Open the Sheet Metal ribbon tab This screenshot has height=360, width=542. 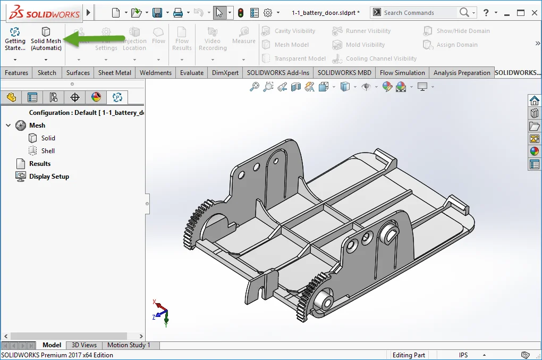click(115, 73)
